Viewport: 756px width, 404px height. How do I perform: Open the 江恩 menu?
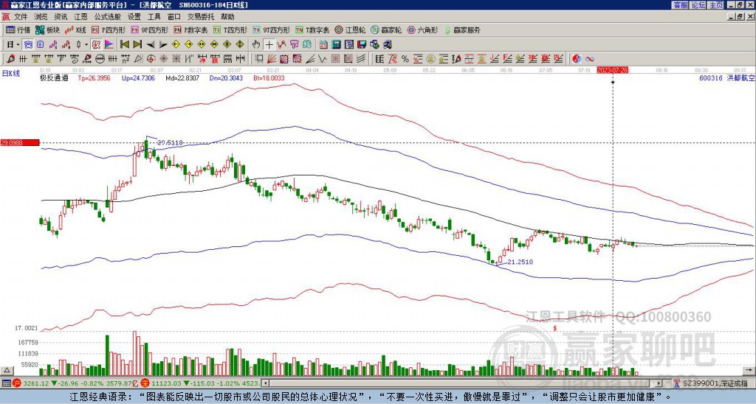tap(81, 17)
